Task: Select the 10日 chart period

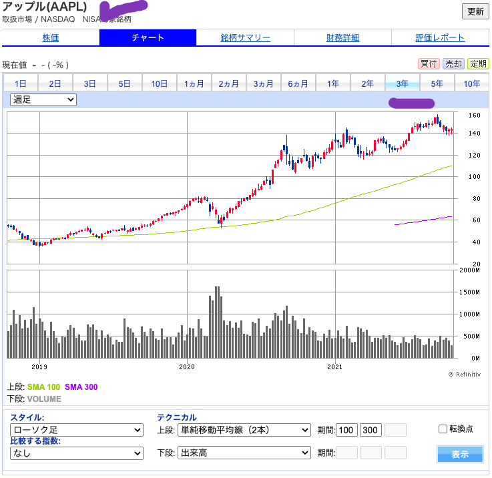Action: pos(160,83)
